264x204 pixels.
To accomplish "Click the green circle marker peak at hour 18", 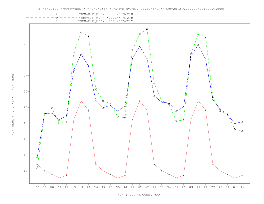I will pos(81,33).
